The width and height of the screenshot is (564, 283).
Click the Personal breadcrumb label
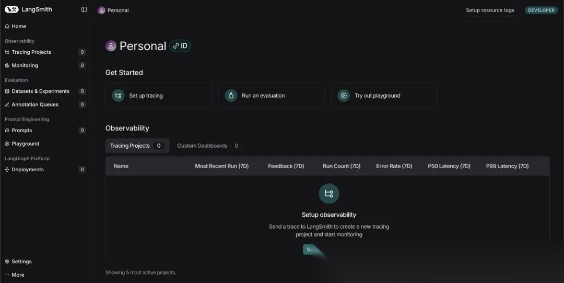118,10
